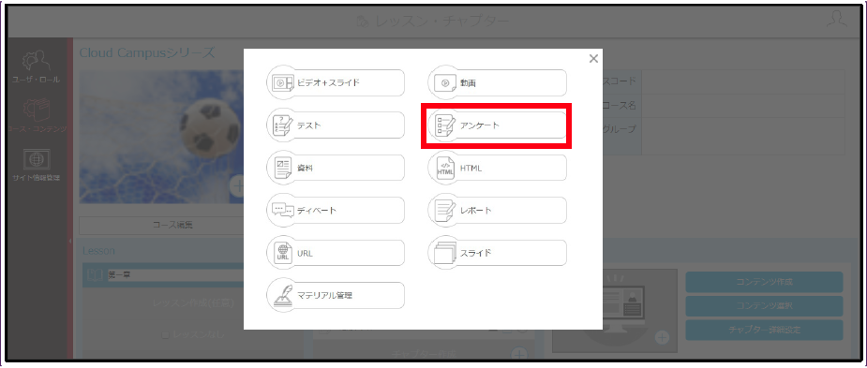867x368 pixels.
Task: Click the コンテンツ作成 button
Action: [764, 282]
